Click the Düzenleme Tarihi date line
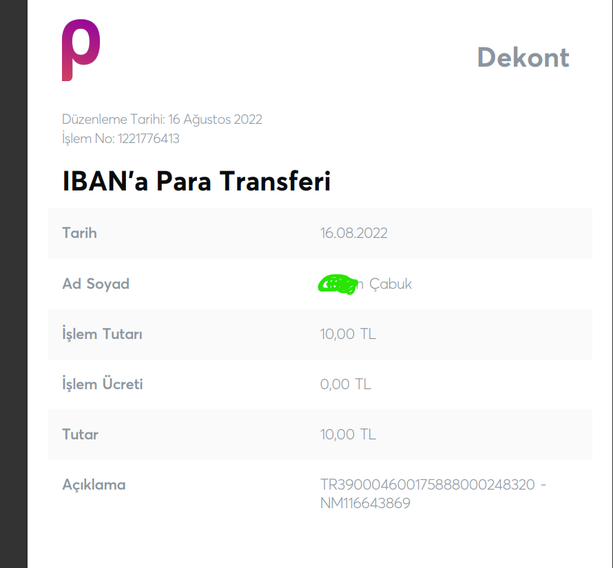 click(162, 119)
